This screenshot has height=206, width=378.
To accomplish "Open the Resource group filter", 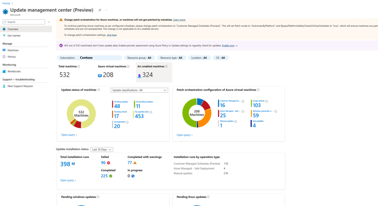I will 139,58.
